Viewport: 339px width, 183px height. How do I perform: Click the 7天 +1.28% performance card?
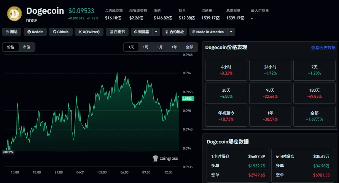(314, 70)
